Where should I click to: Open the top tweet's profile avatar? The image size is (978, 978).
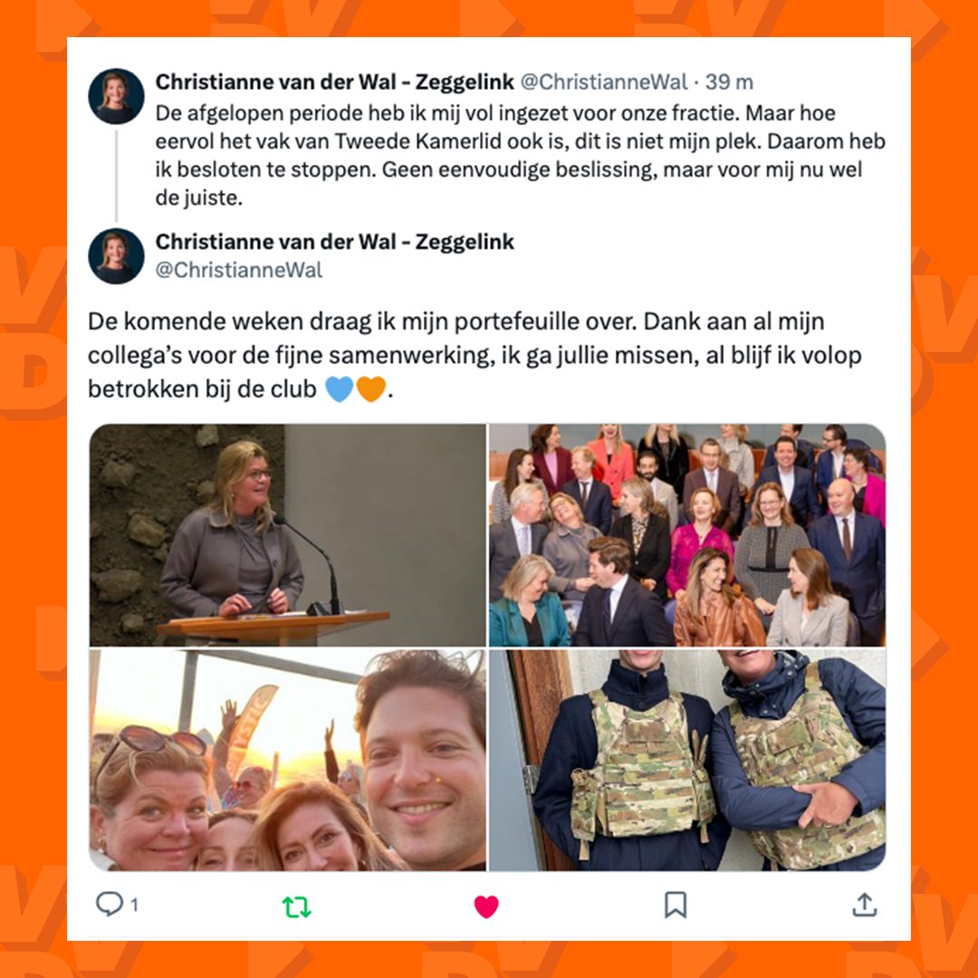[x=116, y=96]
